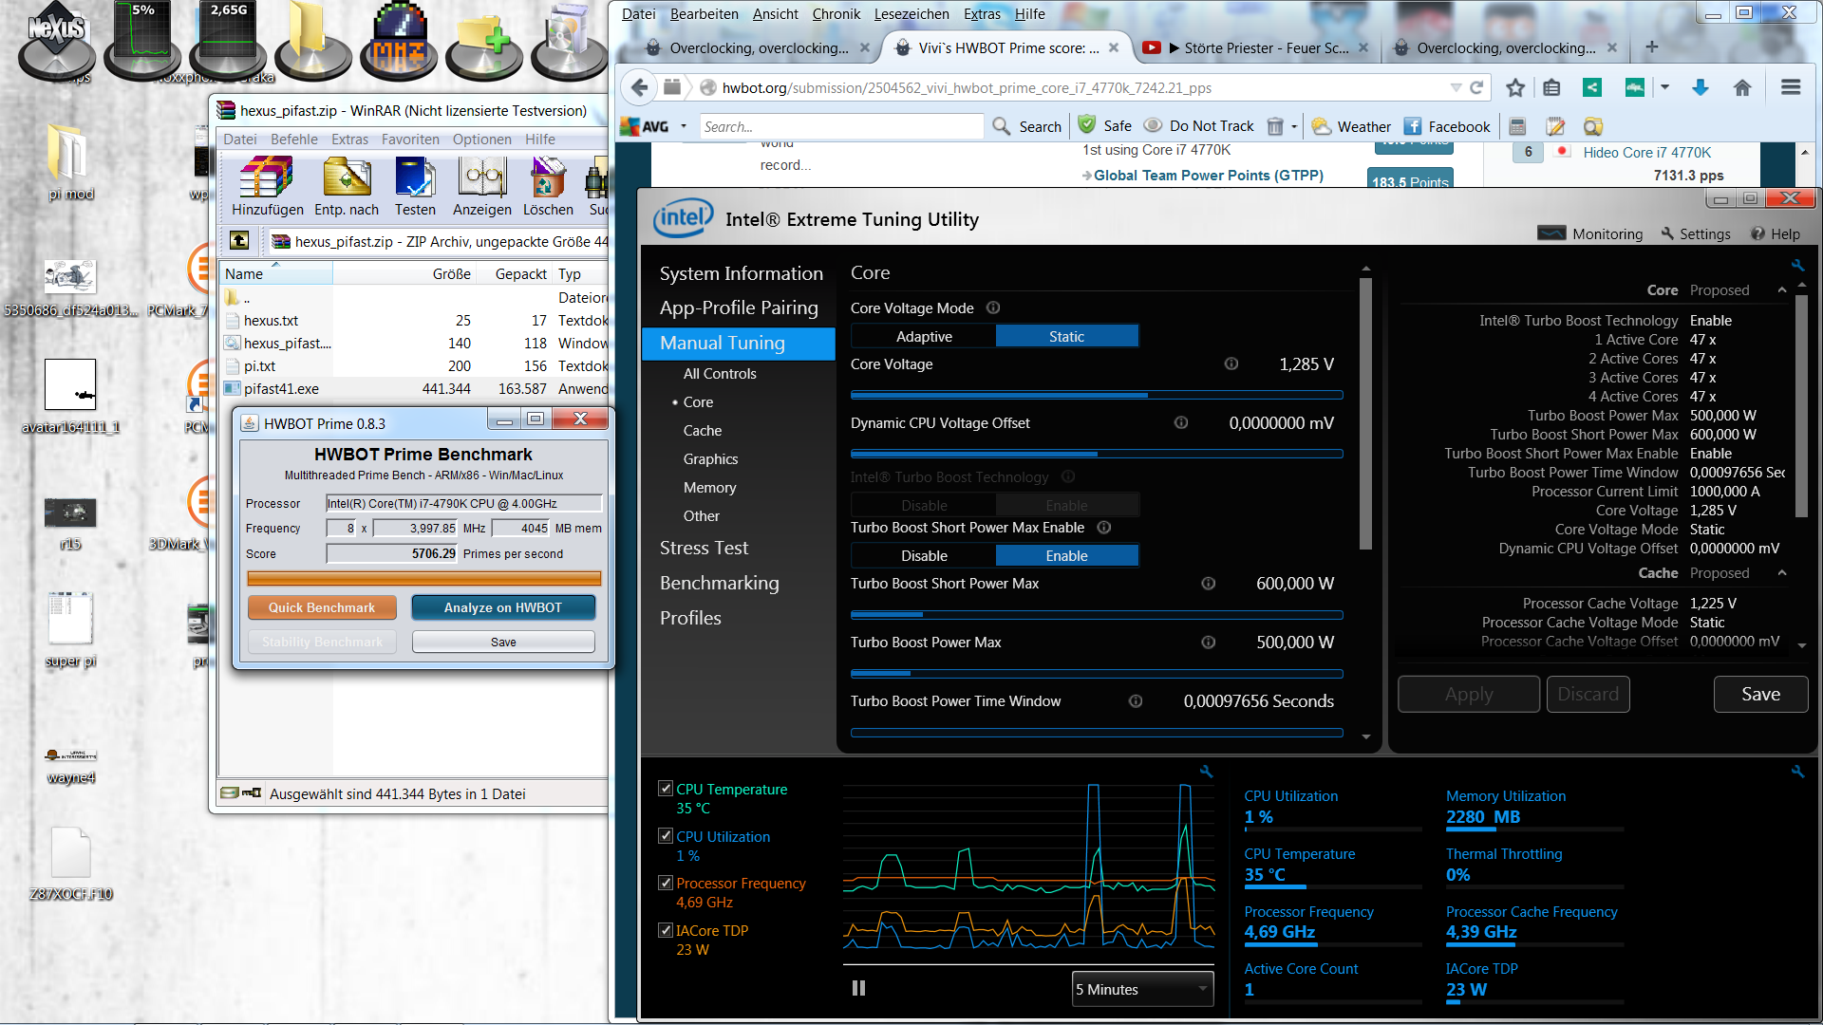Click wrench icon above proposed settings panel
The height and width of the screenshot is (1025, 1823).
(x=1796, y=266)
